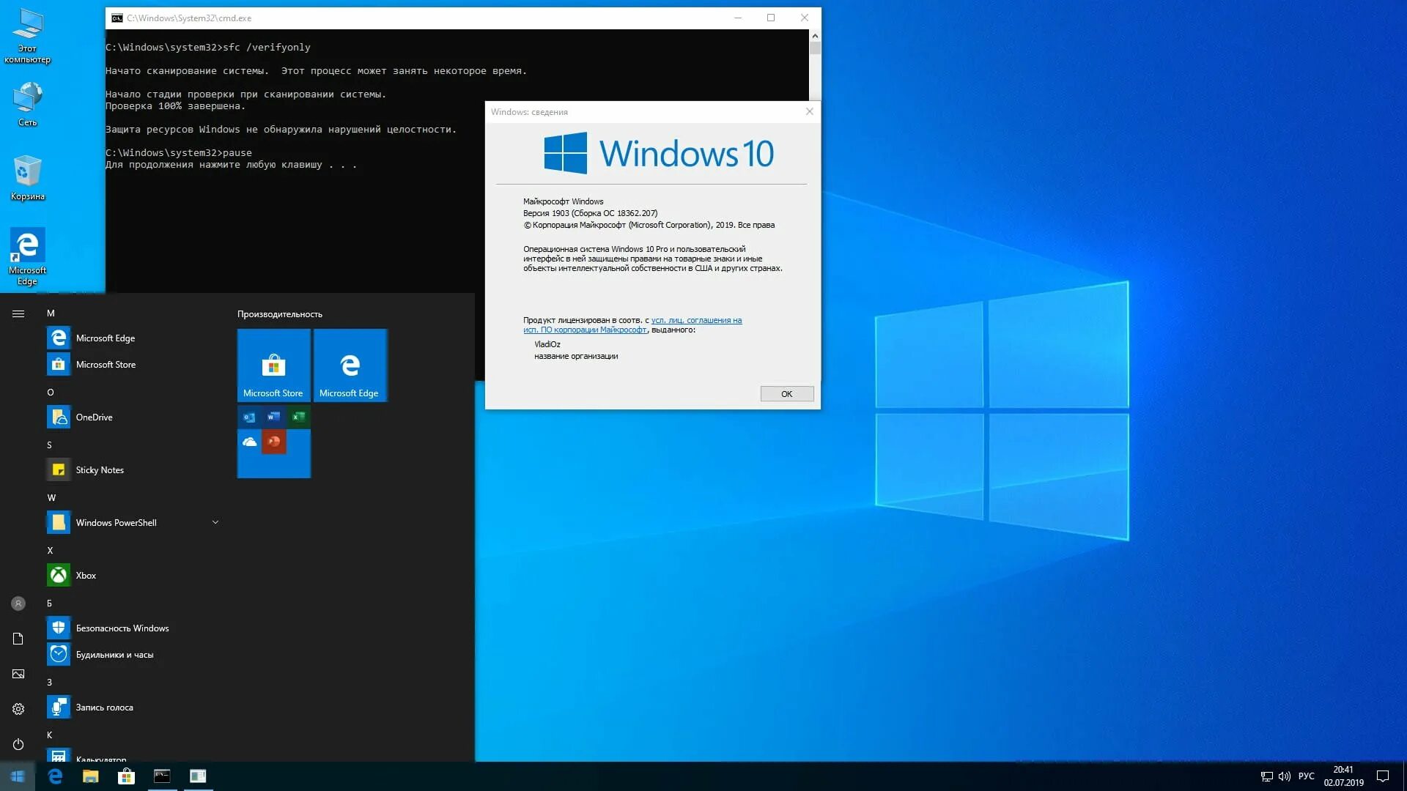Open the notification center on taskbar
Viewport: 1407px width, 791px height.
click(1383, 776)
